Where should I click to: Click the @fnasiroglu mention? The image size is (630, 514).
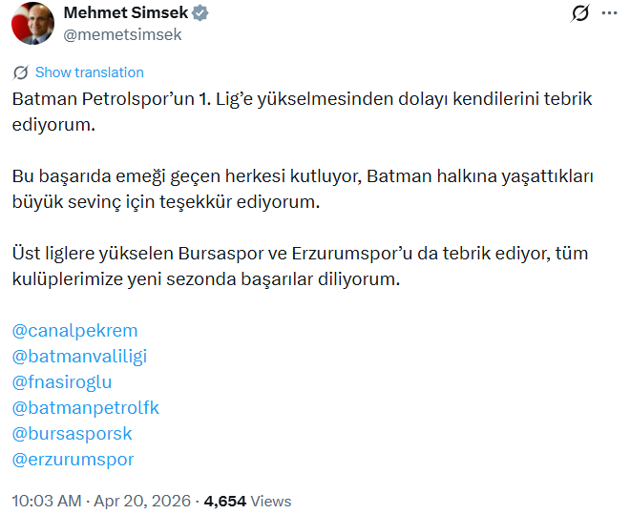[x=62, y=382]
